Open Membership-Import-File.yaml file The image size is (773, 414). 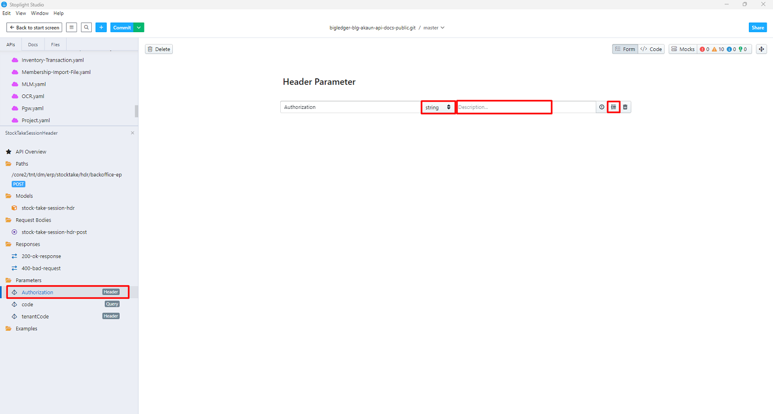pyautogui.click(x=56, y=72)
